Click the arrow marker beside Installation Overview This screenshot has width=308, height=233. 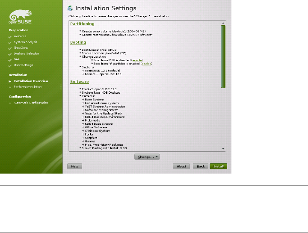[x=10, y=81]
